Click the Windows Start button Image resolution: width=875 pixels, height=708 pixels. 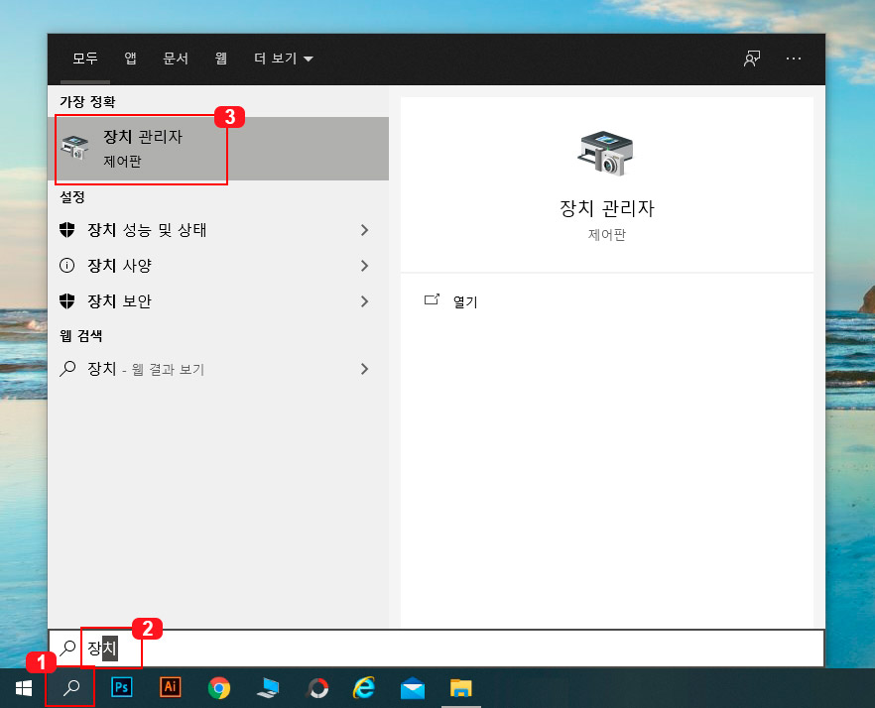[22, 686]
